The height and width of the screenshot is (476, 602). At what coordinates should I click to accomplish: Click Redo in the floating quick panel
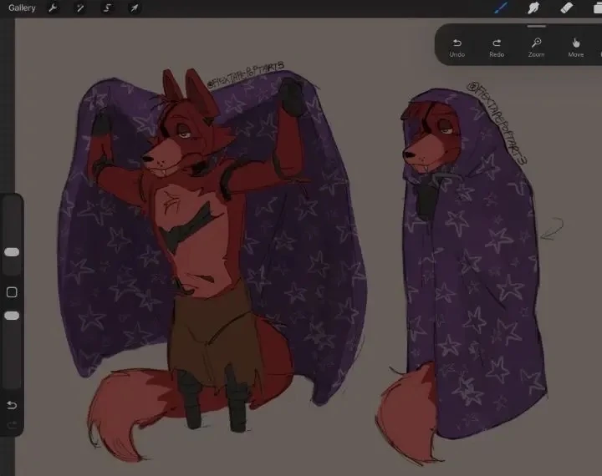[497, 48]
